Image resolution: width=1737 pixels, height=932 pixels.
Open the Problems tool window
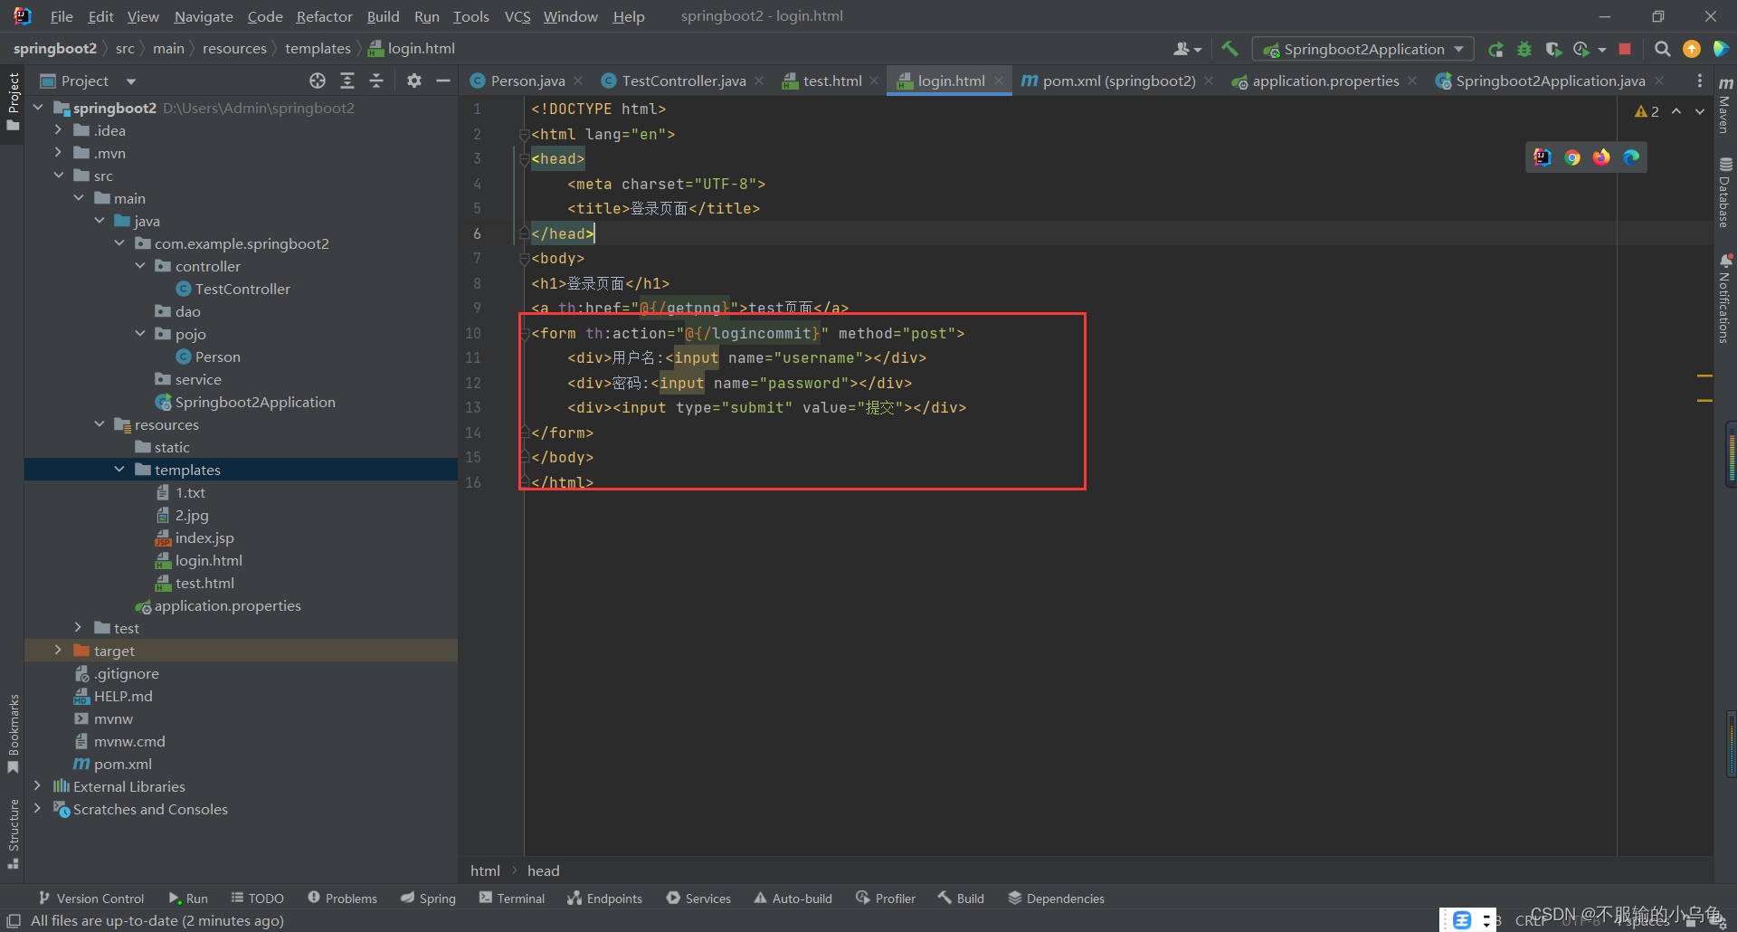coord(342,898)
